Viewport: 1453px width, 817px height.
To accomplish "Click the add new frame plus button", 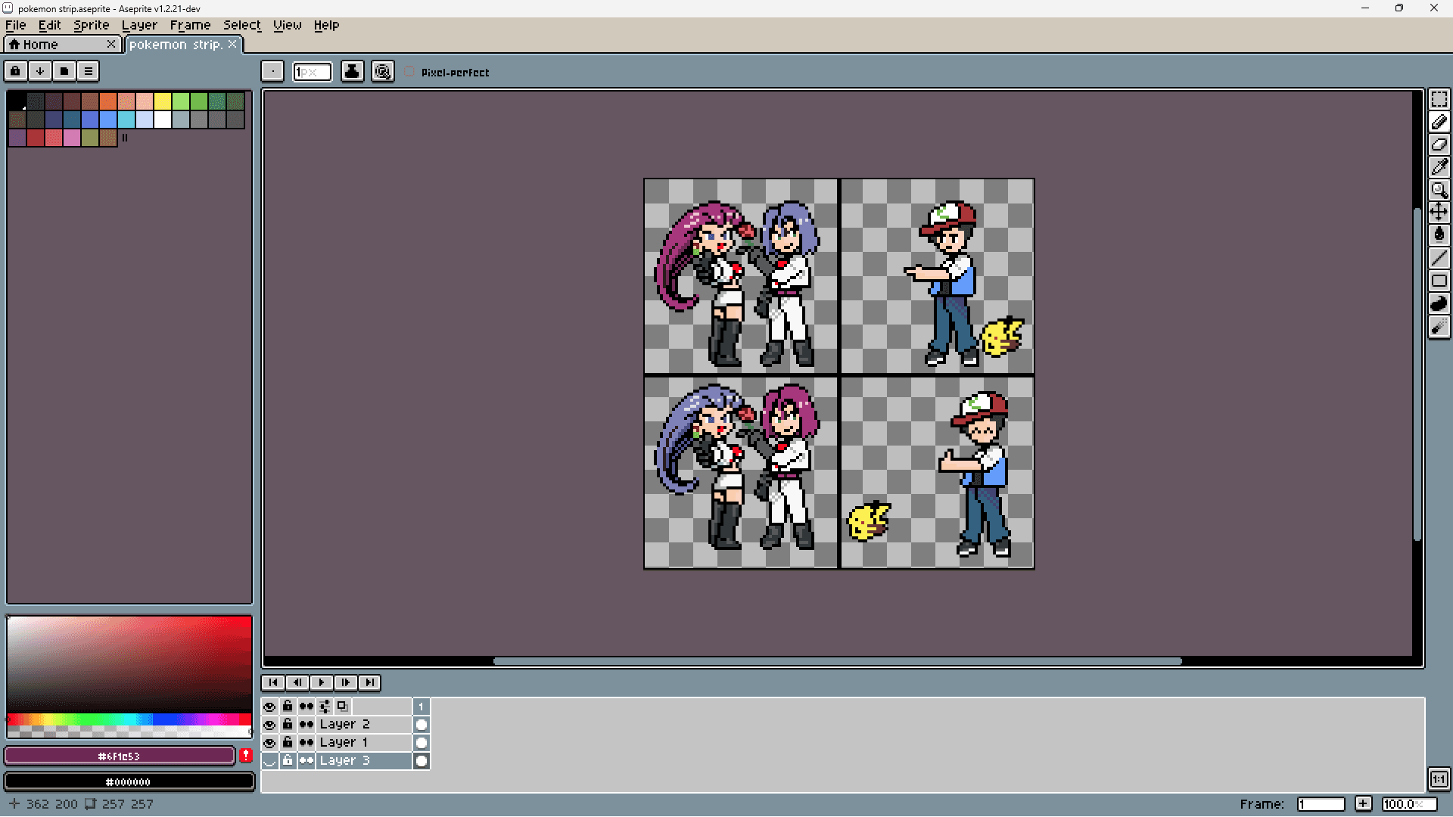I will 1363,804.
